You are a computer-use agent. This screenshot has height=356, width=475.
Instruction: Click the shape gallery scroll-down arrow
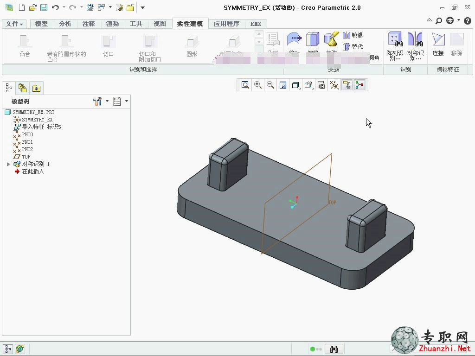click(259, 41)
